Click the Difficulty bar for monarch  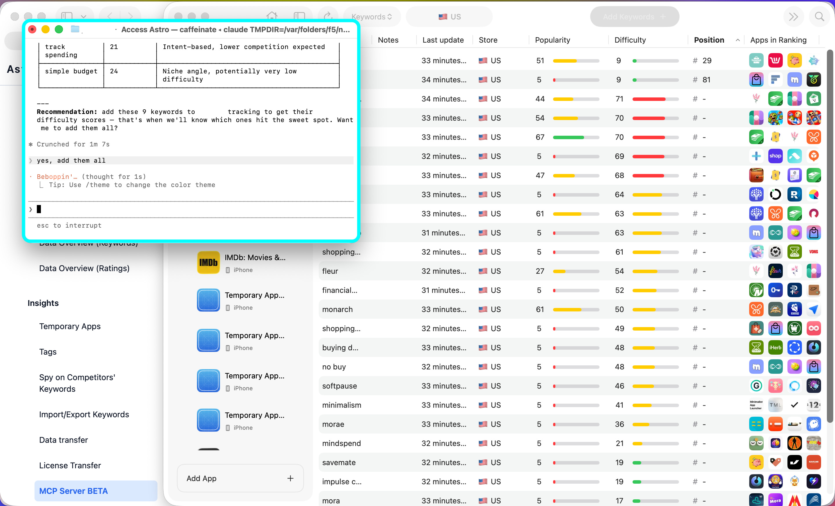(655, 309)
